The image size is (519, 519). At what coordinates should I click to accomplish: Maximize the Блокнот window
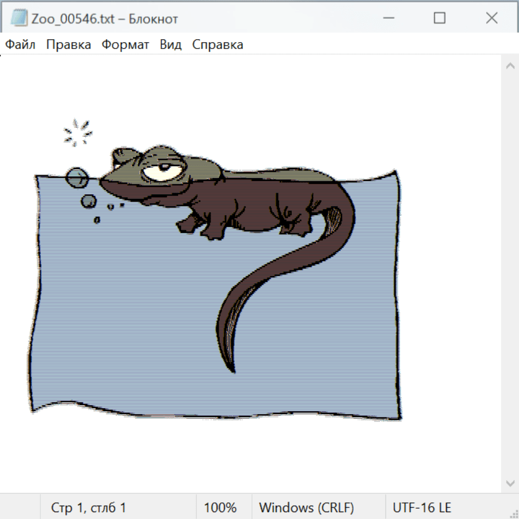click(x=439, y=18)
